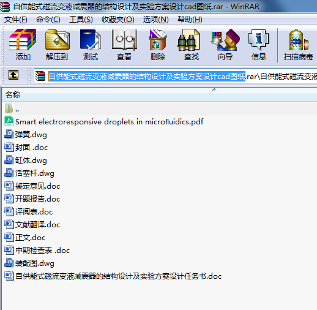Open the Commands (命令) menu
Image resolution: width=317 pixels, height=310 pixels.
coord(48,20)
